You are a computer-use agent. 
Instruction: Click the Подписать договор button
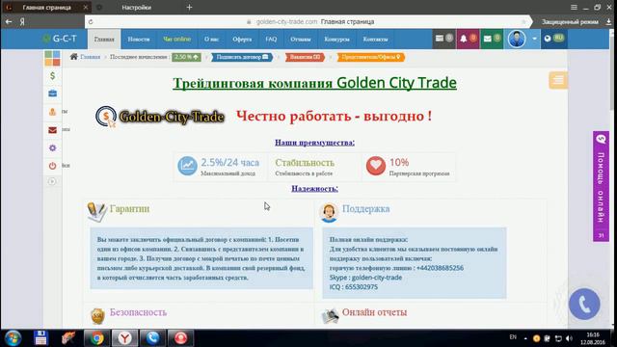coord(242,57)
